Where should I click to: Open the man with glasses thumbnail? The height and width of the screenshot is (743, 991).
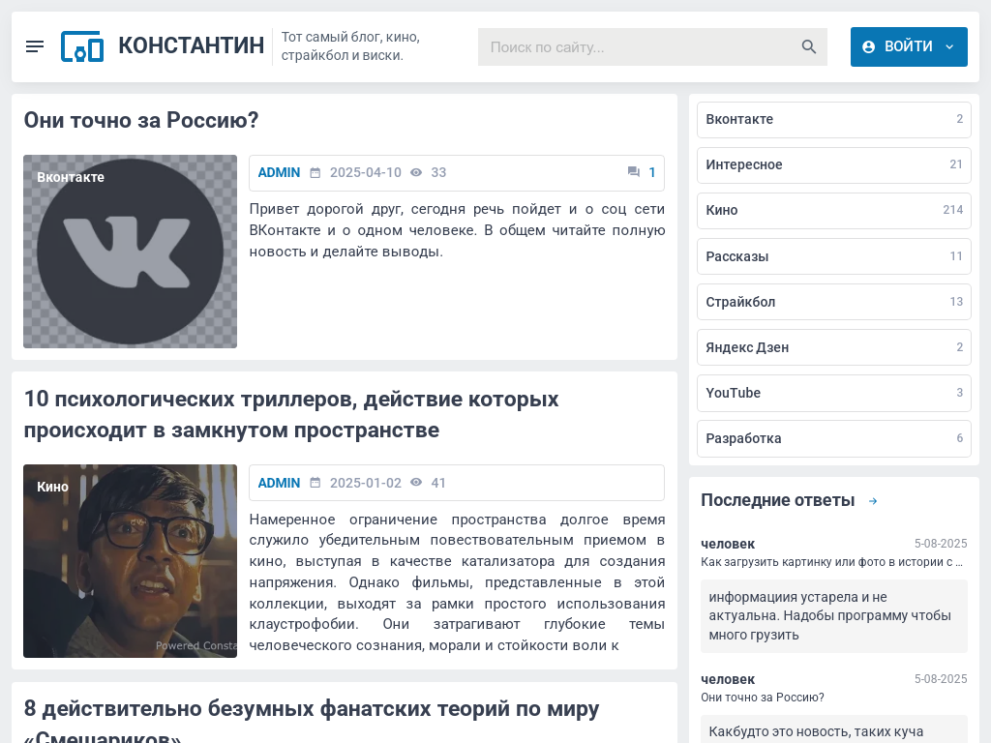tap(131, 561)
